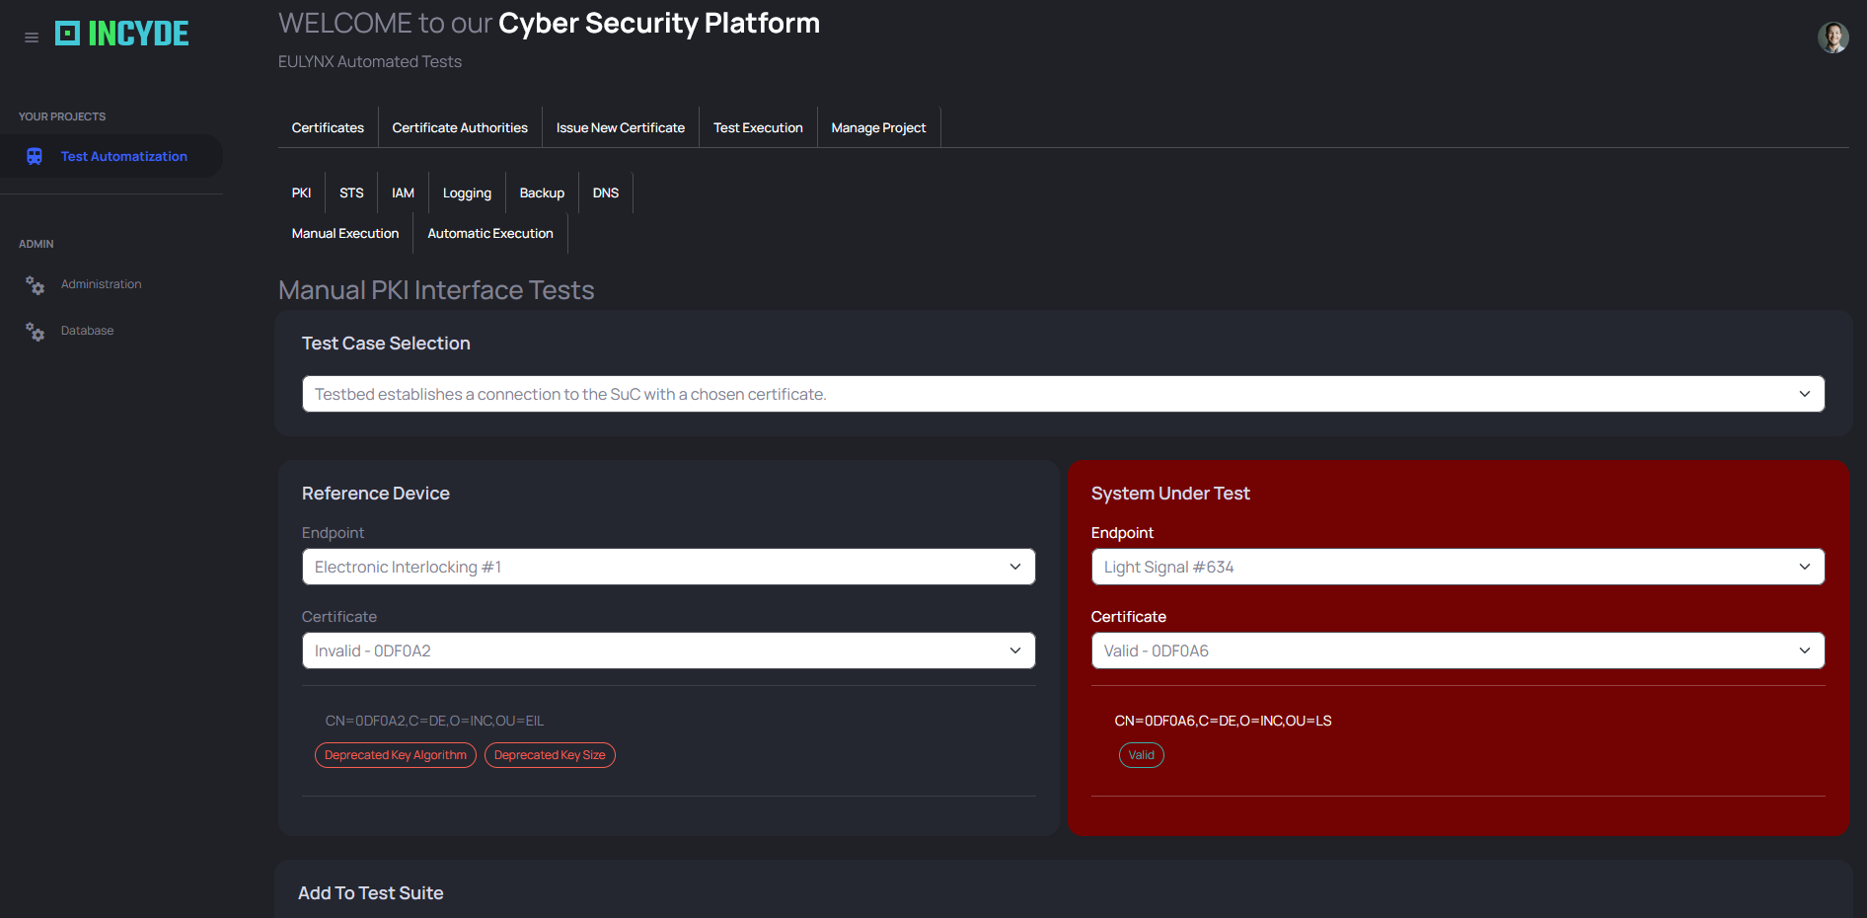Open the Test Execution tab
1867x918 pixels.
(x=758, y=127)
